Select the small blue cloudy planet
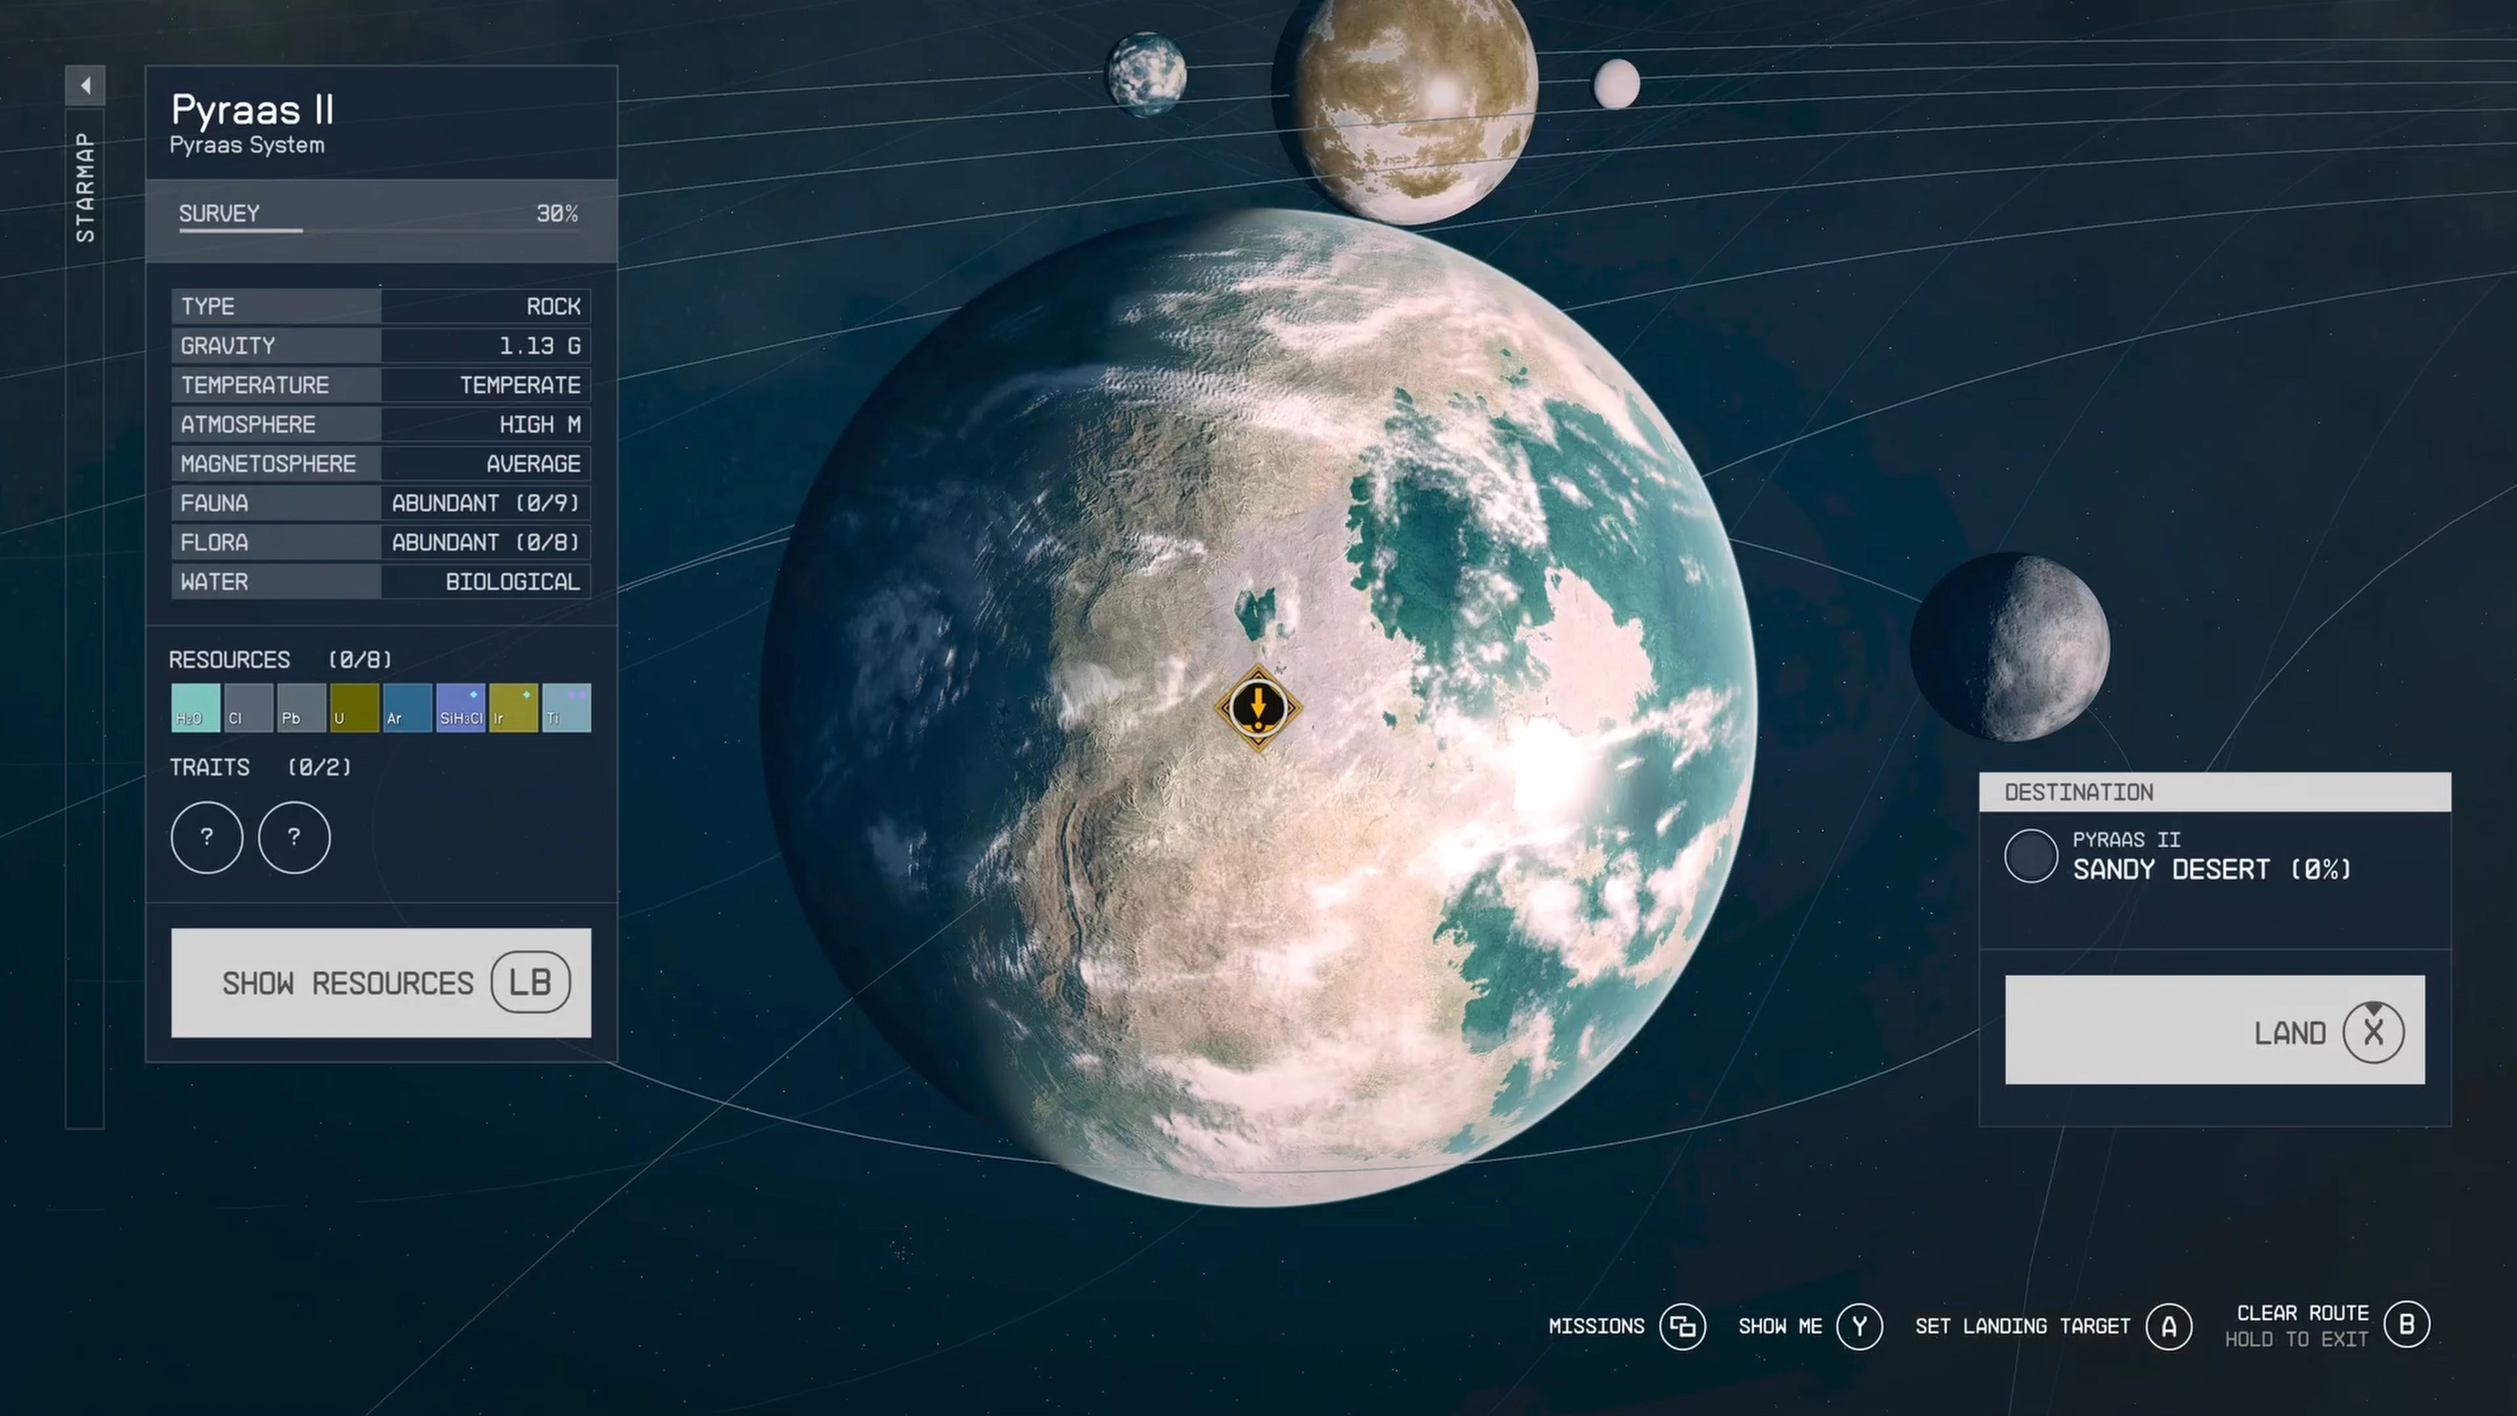 click(x=1146, y=74)
